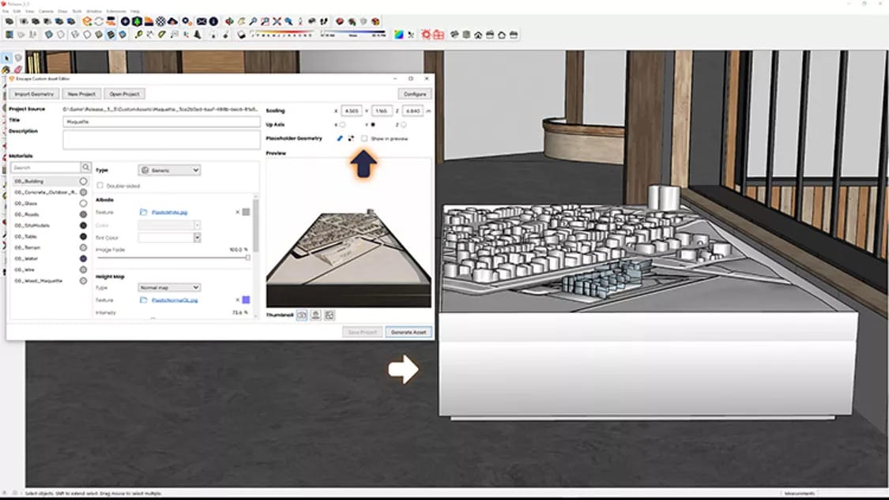Click the first thumbnail capture icon
The height and width of the screenshot is (500, 889).
[x=302, y=314]
